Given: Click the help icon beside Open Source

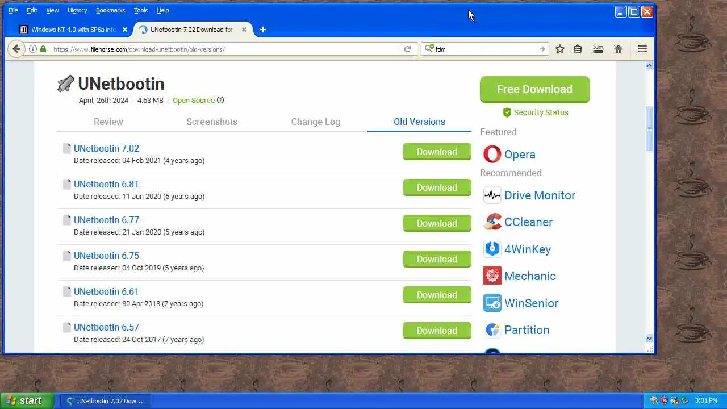Looking at the screenshot, I should point(220,101).
